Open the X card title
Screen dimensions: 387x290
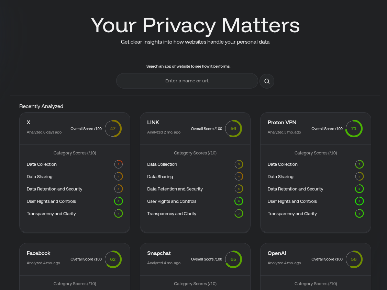pyautogui.click(x=29, y=123)
